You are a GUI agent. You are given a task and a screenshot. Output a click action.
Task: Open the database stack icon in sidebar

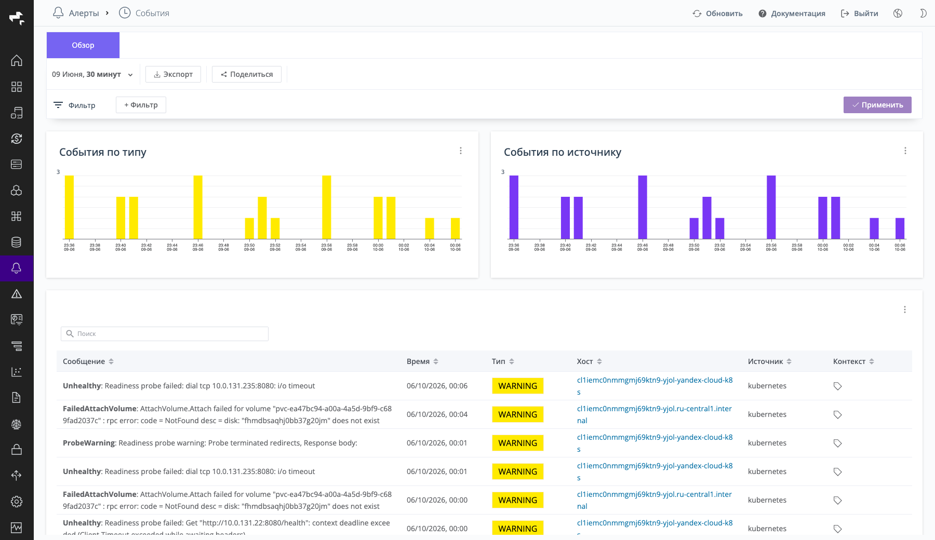17,242
